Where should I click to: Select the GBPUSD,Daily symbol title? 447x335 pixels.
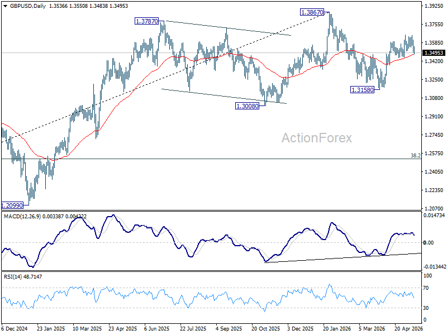pos(27,6)
